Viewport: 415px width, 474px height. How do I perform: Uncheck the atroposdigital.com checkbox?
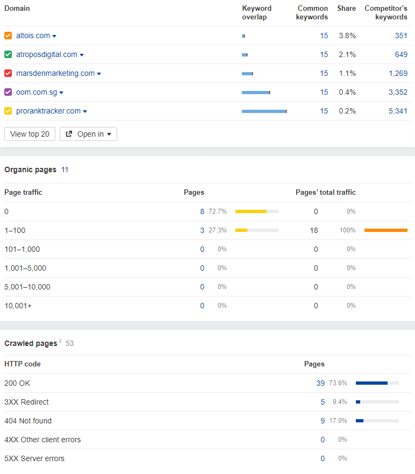(8, 54)
